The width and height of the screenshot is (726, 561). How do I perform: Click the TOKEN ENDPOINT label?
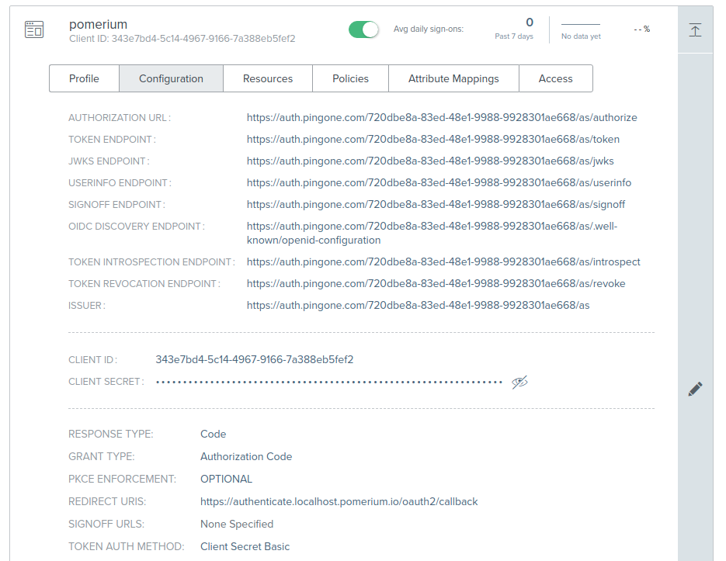112,140
